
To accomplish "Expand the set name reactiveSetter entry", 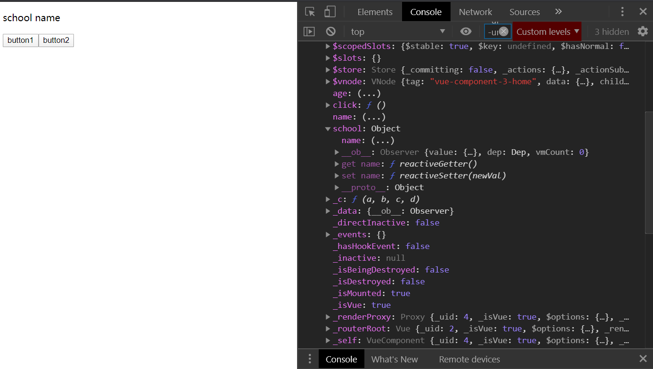I will tap(337, 176).
